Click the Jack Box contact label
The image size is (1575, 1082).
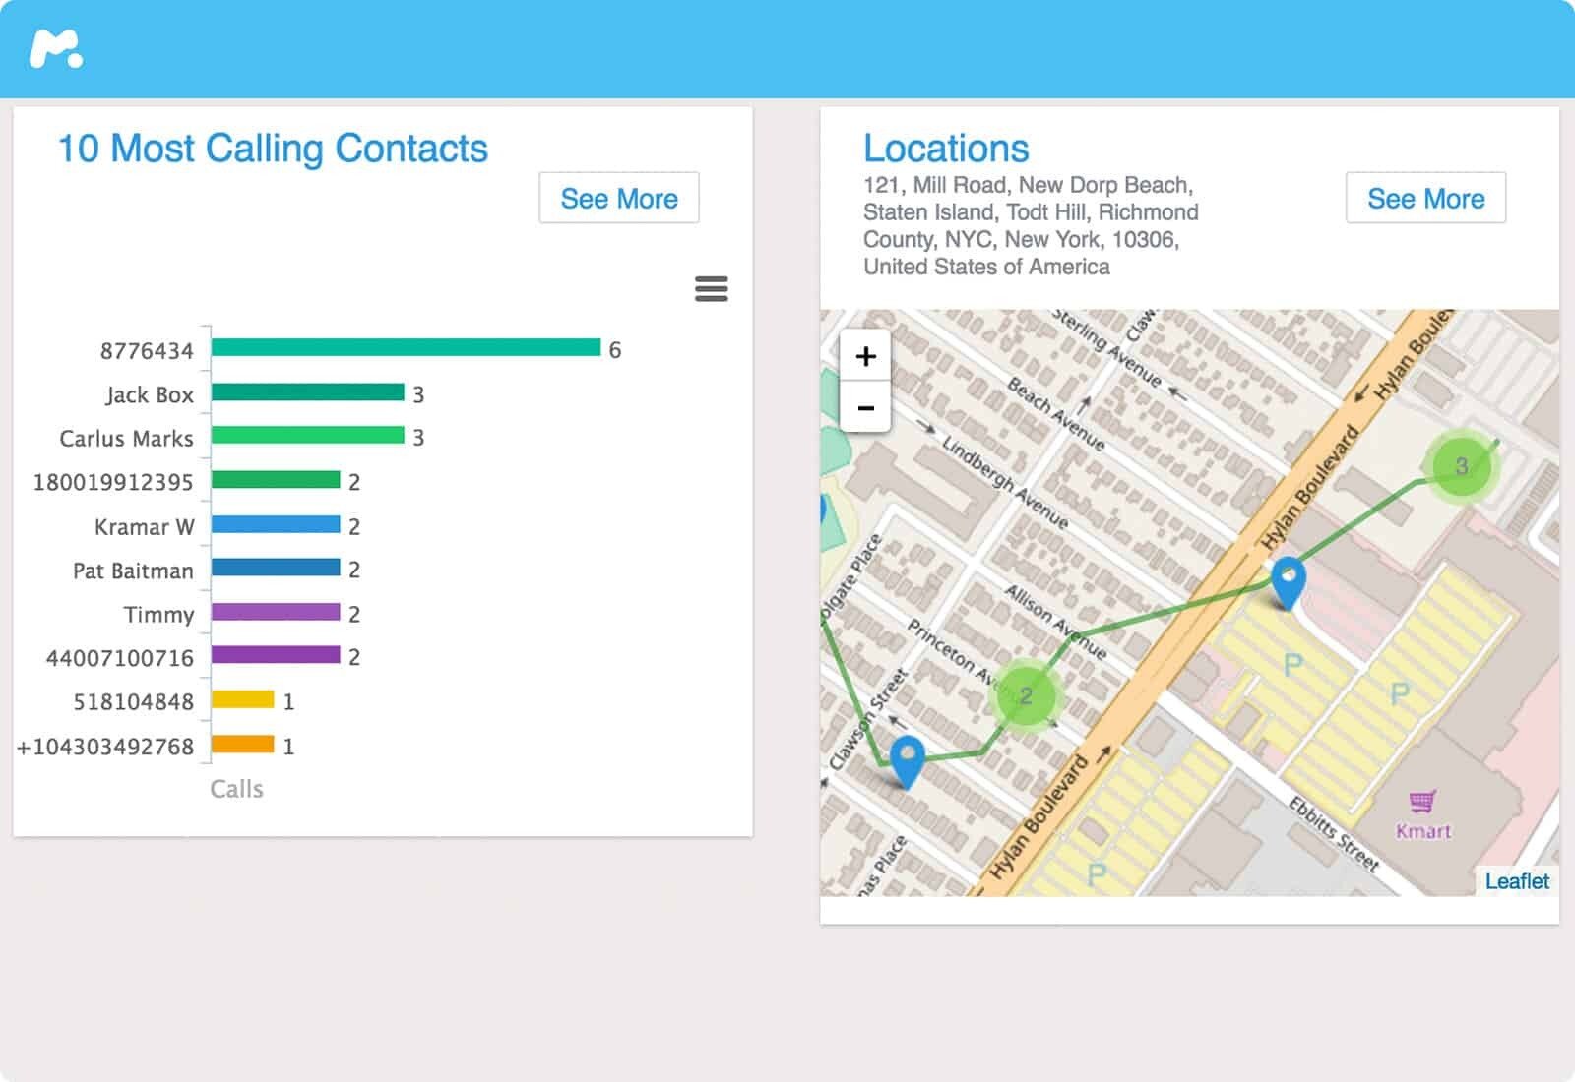[x=148, y=393]
